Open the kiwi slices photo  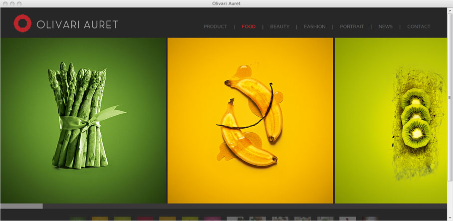391,120
